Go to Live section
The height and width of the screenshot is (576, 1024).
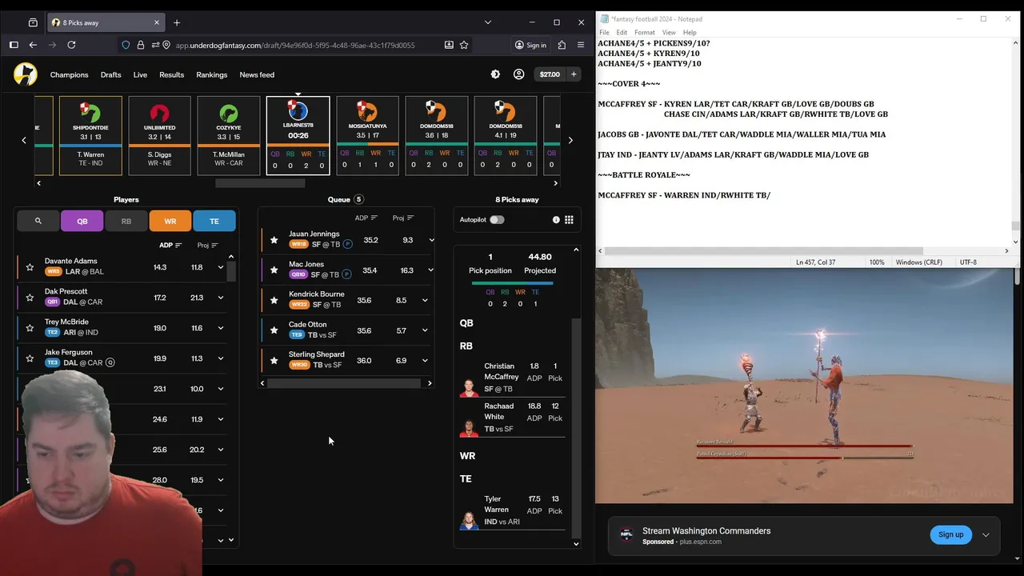coord(140,74)
